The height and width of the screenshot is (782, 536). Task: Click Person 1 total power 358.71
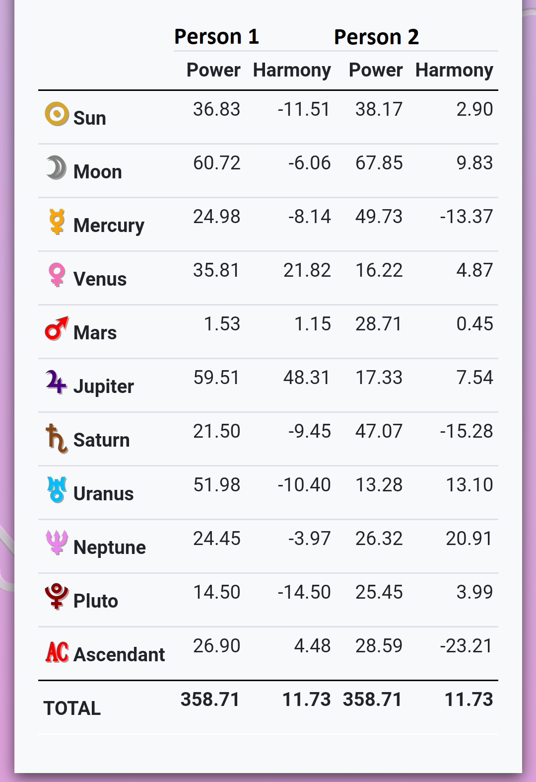click(210, 699)
